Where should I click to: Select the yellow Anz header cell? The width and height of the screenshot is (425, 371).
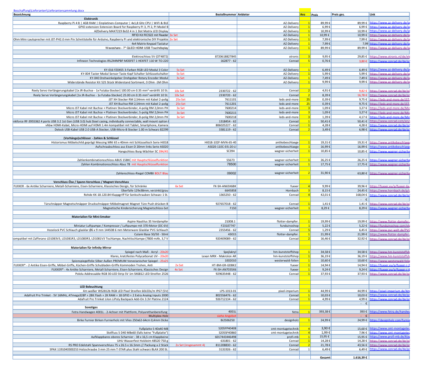click(304, 14)
